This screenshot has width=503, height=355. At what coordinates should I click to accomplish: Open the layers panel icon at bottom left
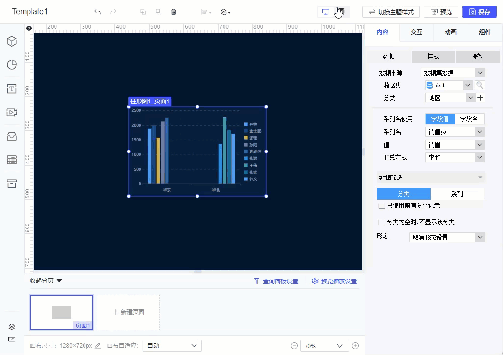click(11, 326)
